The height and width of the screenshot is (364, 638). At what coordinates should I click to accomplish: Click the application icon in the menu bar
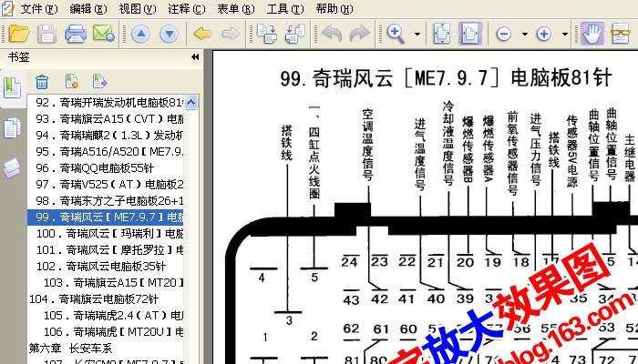[7, 8]
